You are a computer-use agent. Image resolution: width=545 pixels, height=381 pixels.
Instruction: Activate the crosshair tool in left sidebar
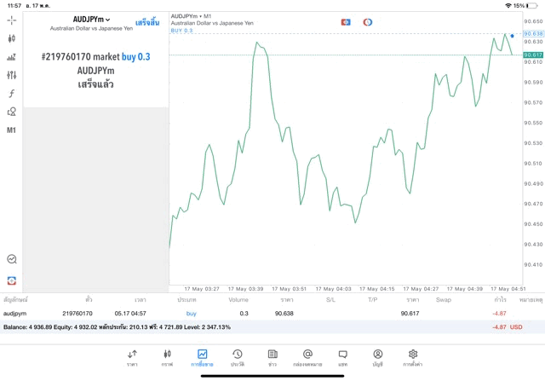tap(11, 20)
